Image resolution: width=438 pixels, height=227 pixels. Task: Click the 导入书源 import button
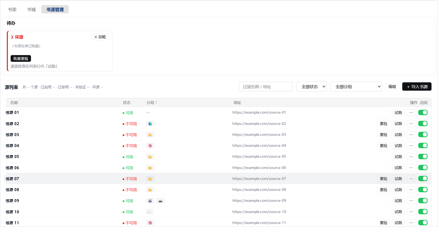(x=417, y=87)
